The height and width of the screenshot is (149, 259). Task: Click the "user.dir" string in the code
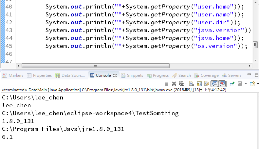coord(212,22)
